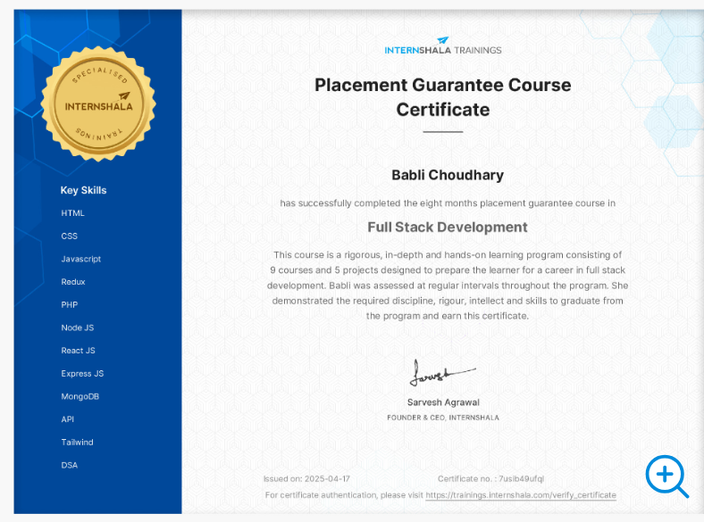The image size is (704, 522).
Task: Click the API skill entry
Action: (67, 418)
